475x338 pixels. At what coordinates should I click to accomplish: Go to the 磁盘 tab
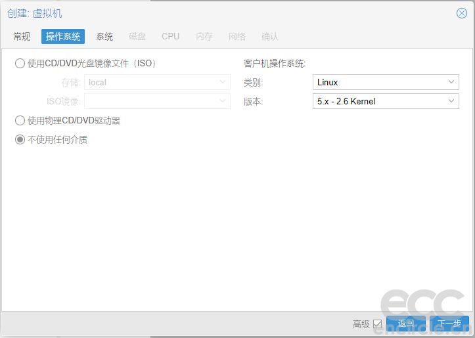point(137,37)
